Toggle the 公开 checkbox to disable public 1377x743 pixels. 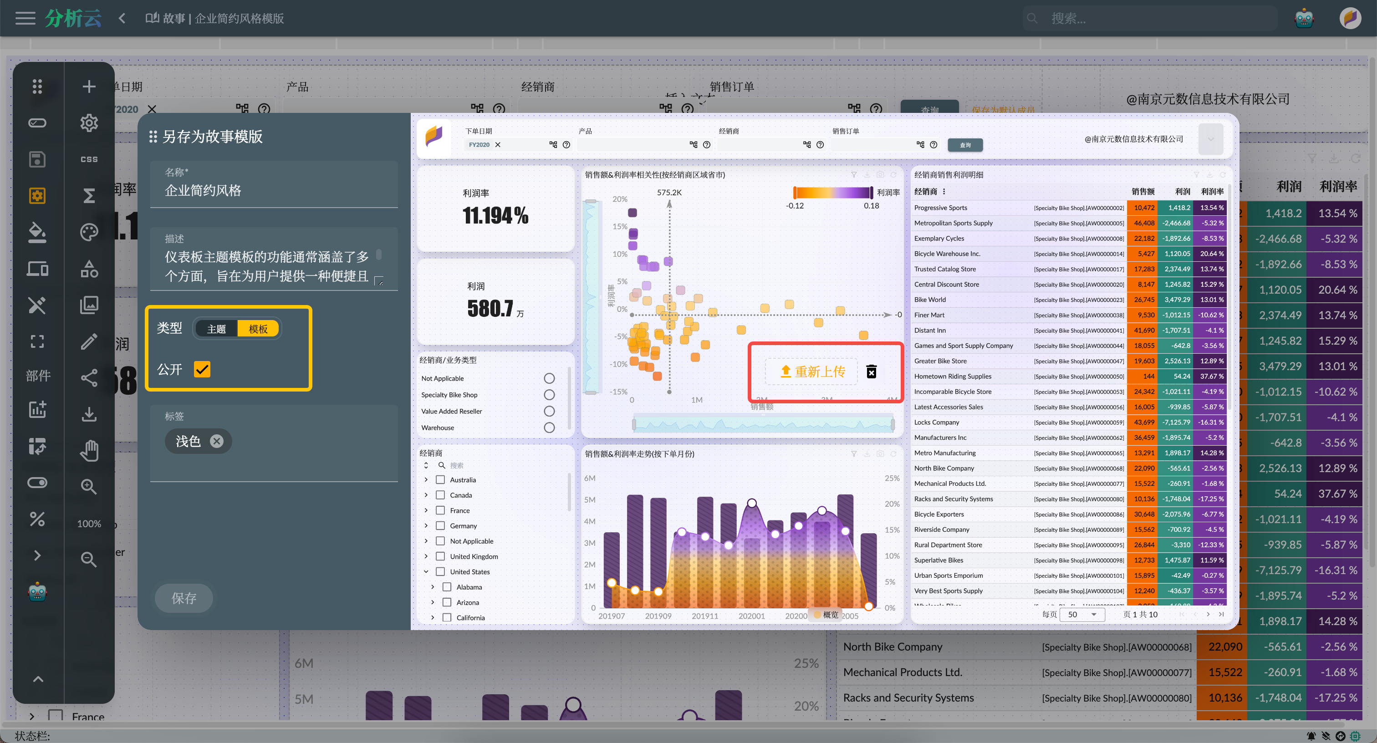tap(202, 370)
